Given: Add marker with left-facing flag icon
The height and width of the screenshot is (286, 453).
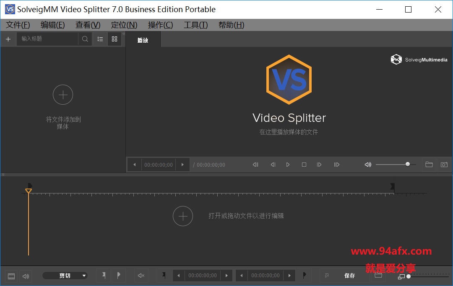Looking at the screenshot, I should click(104, 276).
